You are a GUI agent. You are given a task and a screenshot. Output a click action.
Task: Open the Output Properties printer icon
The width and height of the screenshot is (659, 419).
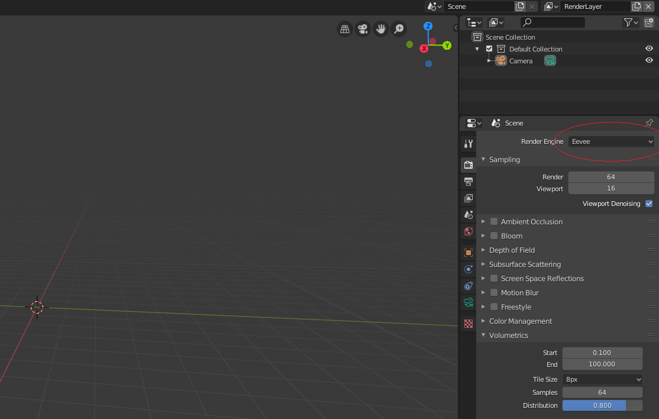(468, 182)
